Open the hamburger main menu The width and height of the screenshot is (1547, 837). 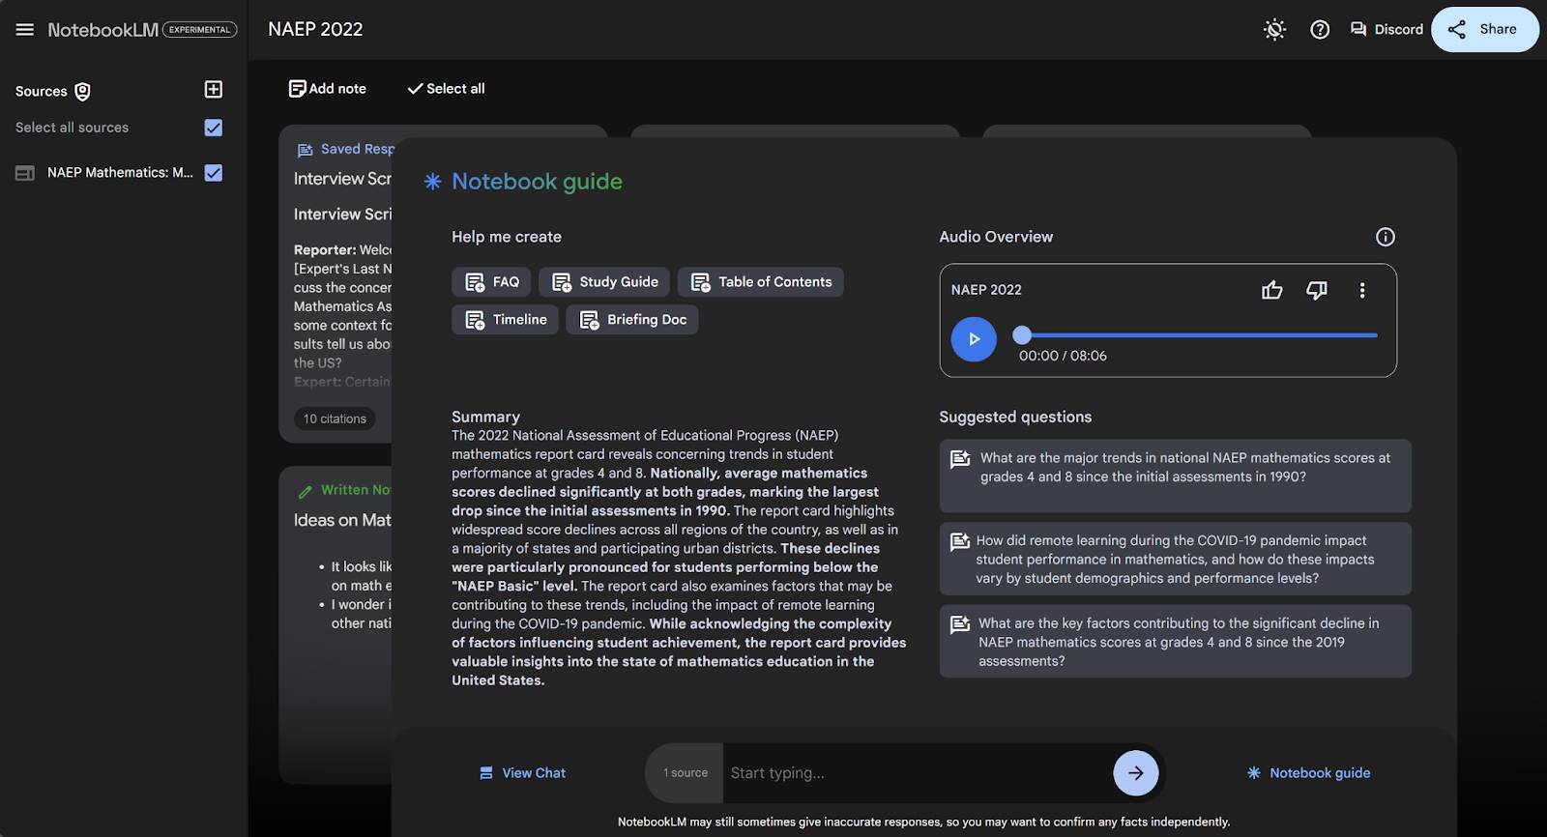pos(25,30)
